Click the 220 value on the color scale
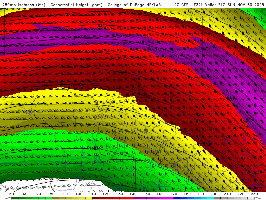This screenshot has width=266, height=200. pos(241,194)
